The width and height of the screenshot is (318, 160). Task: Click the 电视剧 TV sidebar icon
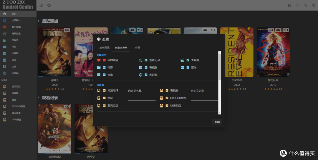tap(4, 53)
